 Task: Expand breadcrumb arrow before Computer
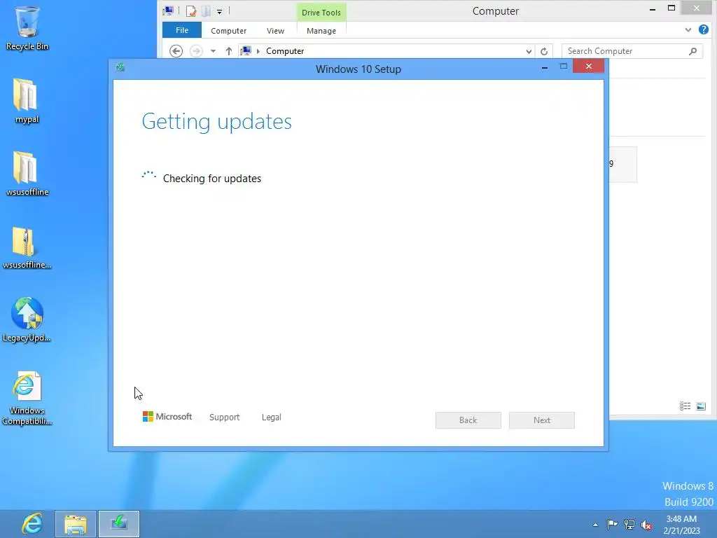click(x=258, y=51)
